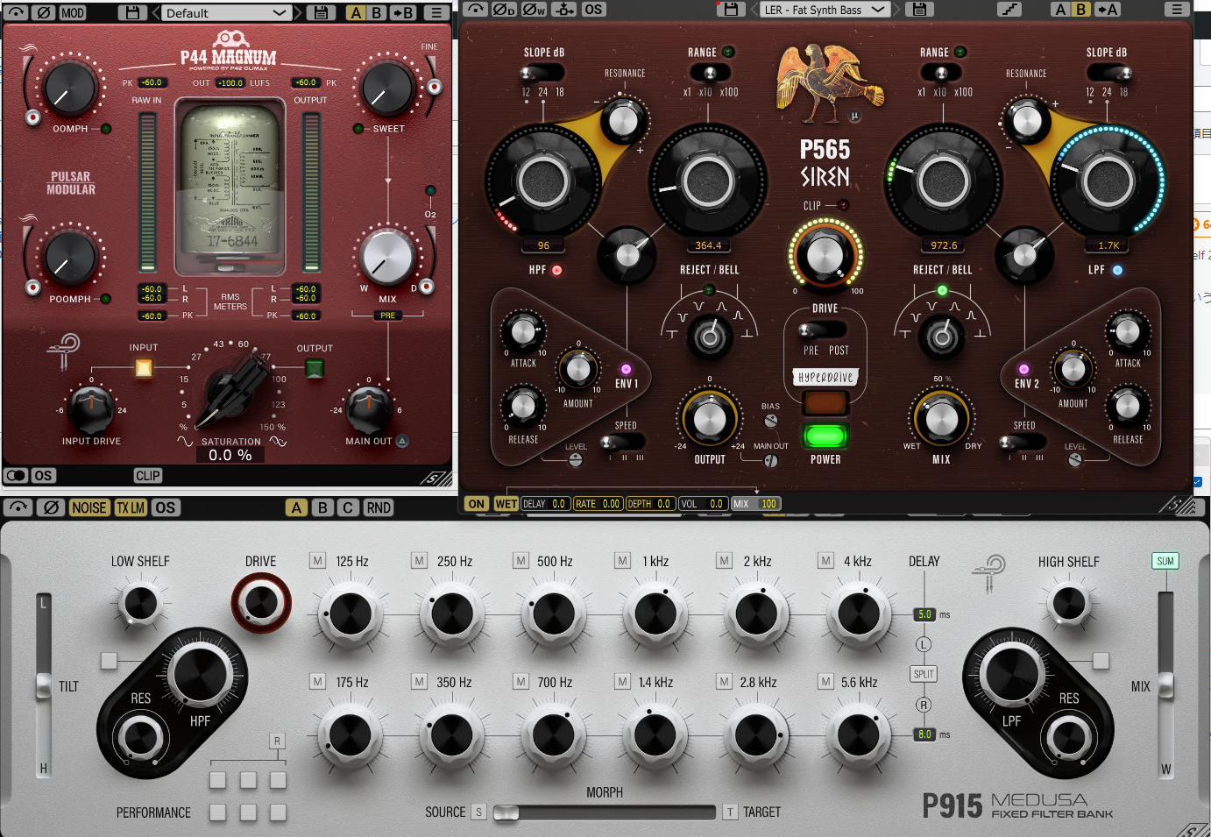The image size is (1211, 837).
Task: Mute the 125 Hz band in Medusa
Action: tap(318, 561)
